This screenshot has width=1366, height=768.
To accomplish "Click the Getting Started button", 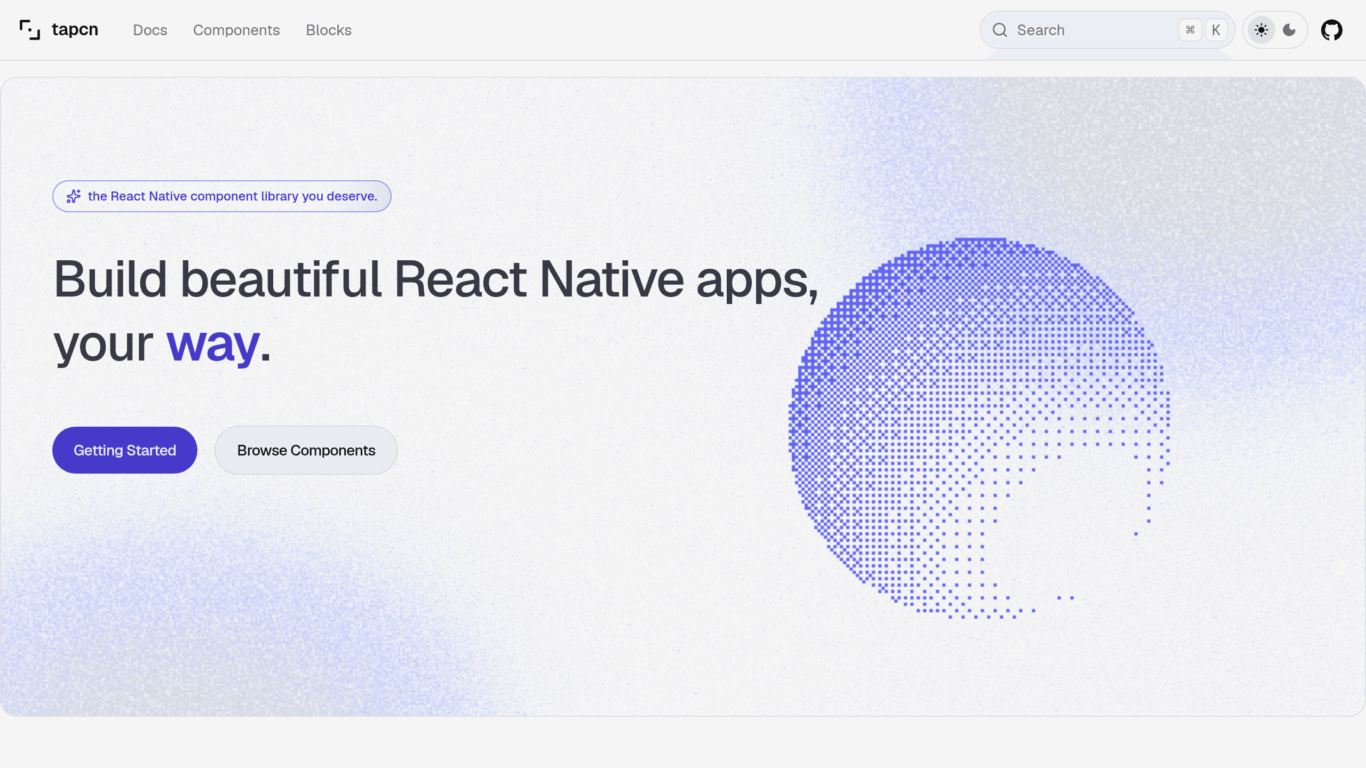I will 125,450.
